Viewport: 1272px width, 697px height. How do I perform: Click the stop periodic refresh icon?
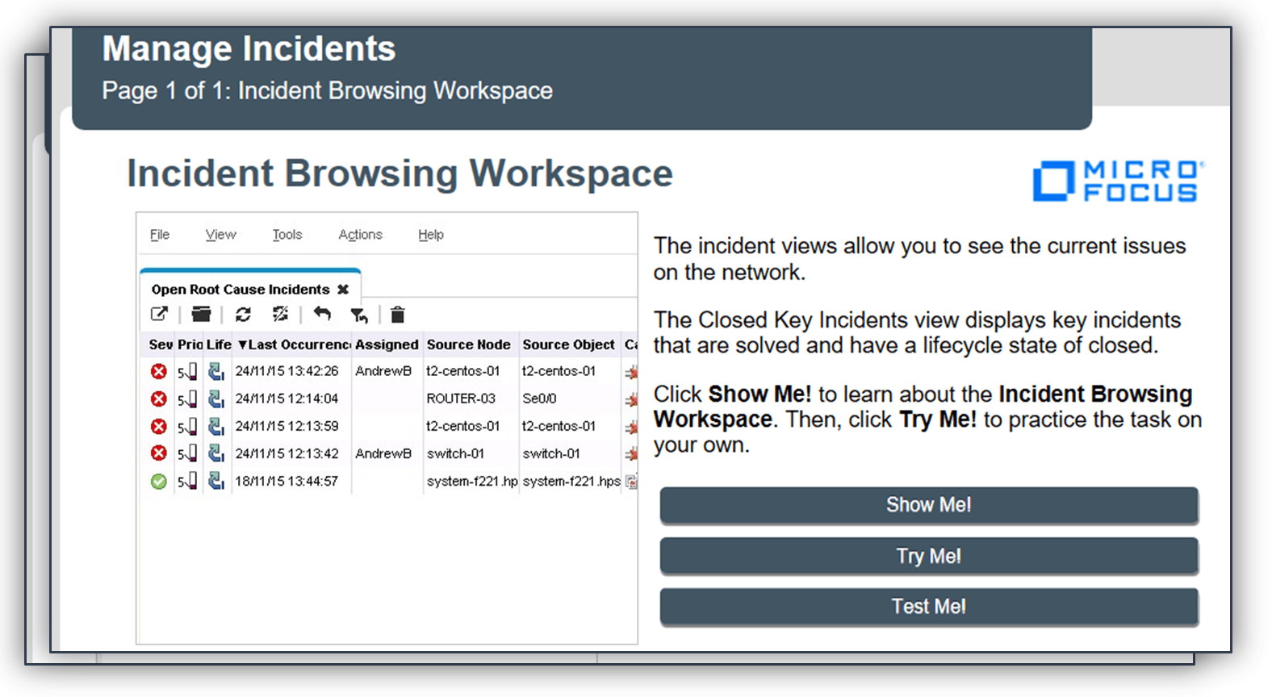pos(280,315)
